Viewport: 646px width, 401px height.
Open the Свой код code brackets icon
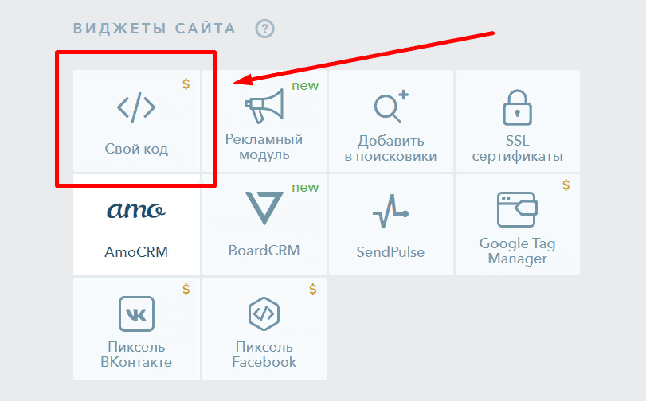136,107
